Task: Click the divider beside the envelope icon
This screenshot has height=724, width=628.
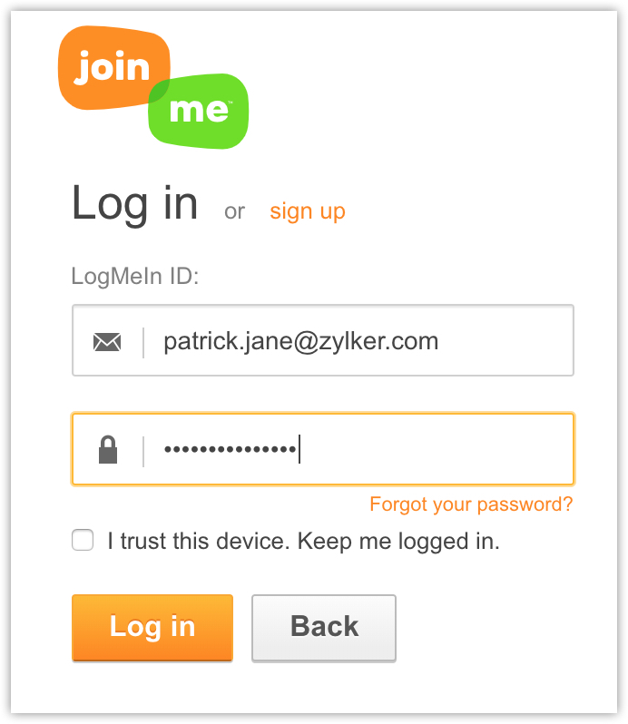Action: tap(143, 342)
